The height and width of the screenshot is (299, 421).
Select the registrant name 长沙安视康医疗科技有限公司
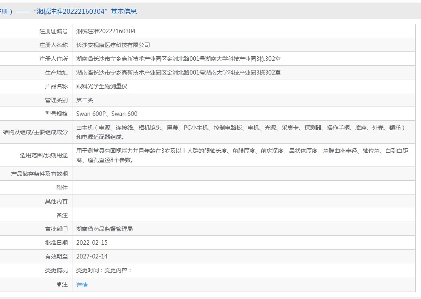click(113, 45)
